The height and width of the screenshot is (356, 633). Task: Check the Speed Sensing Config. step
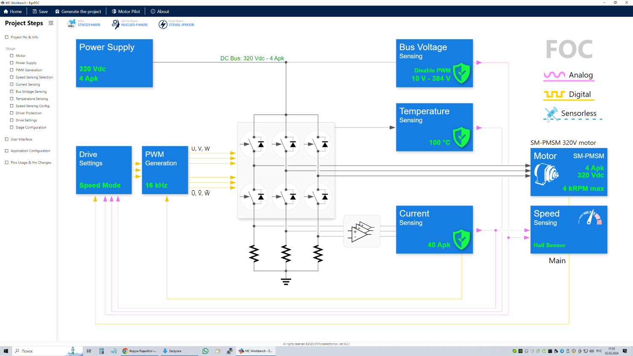[12, 106]
